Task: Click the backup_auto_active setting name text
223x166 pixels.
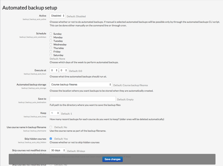Action: (x=38, y=19)
